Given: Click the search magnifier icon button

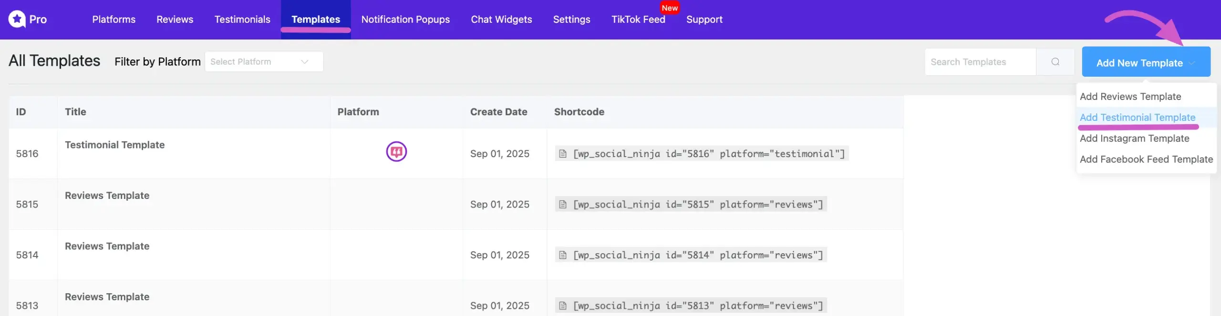Looking at the screenshot, I should point(1055,62).
